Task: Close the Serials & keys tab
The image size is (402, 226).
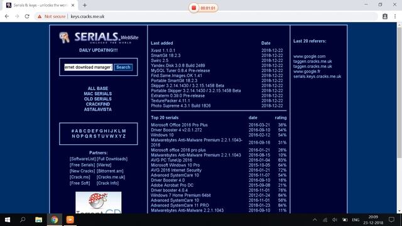Action: point(73,5)
